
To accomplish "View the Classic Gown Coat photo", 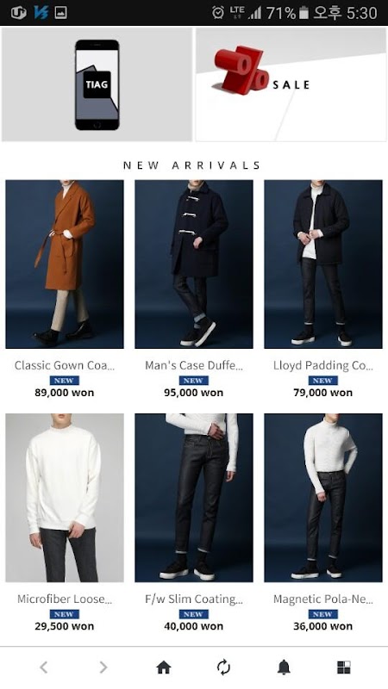I will pyautogui.click(x=65, y=264).
